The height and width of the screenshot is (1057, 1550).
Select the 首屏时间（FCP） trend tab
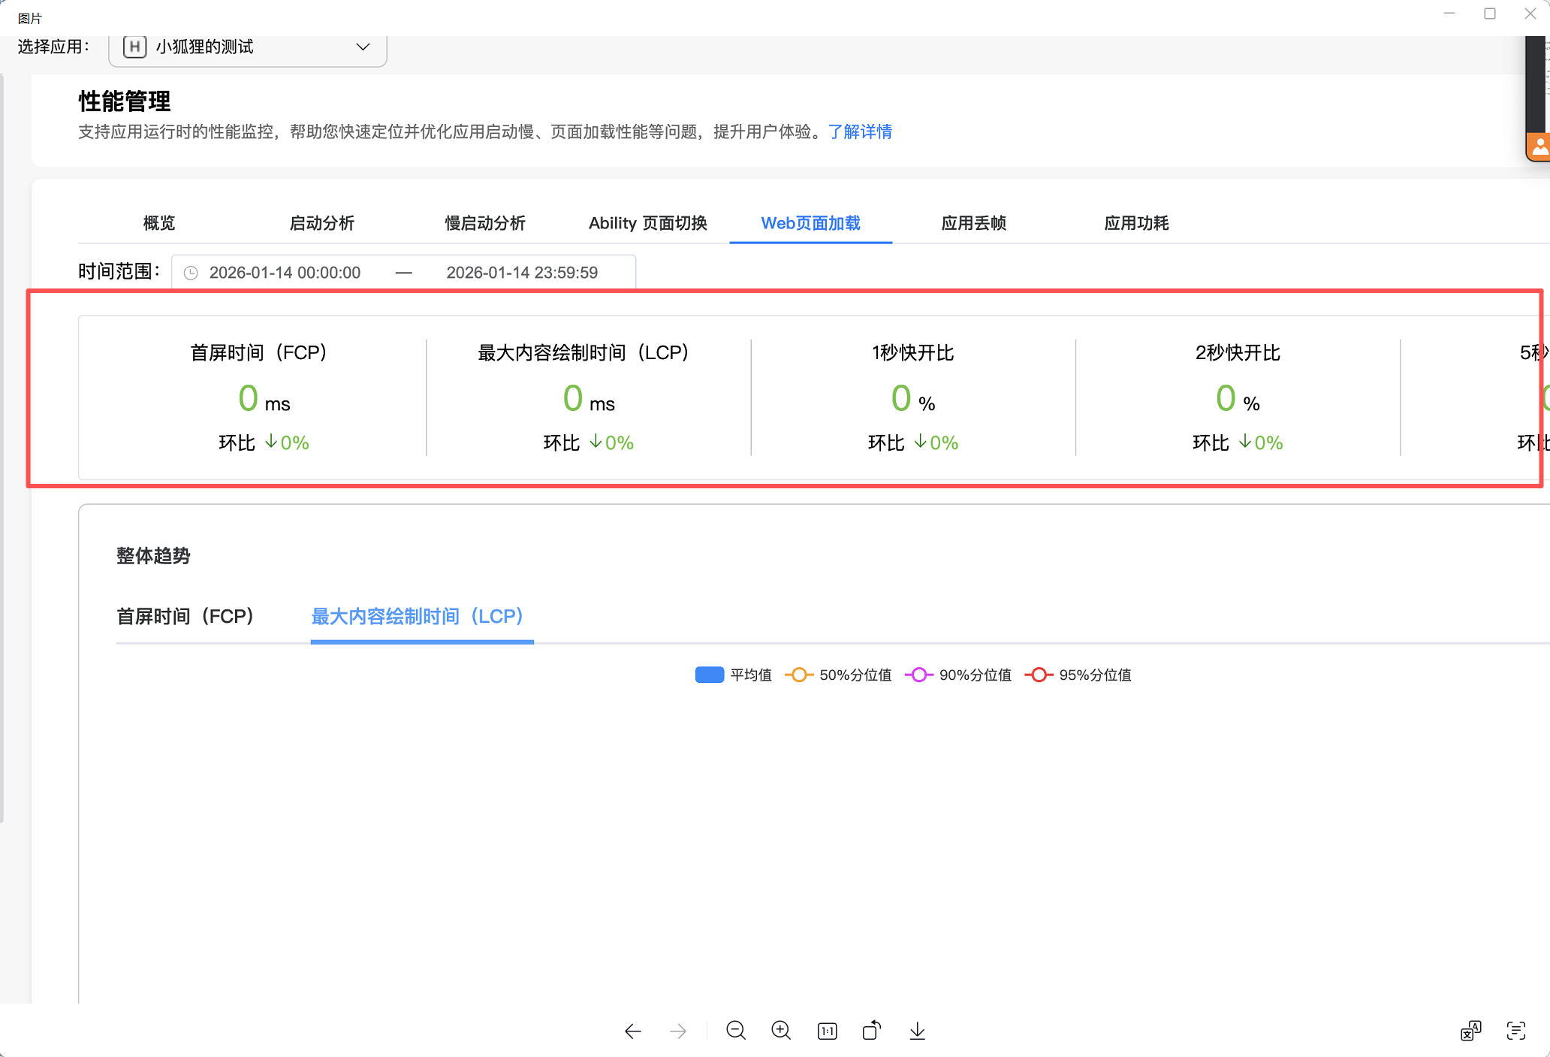tap(185, 617)
